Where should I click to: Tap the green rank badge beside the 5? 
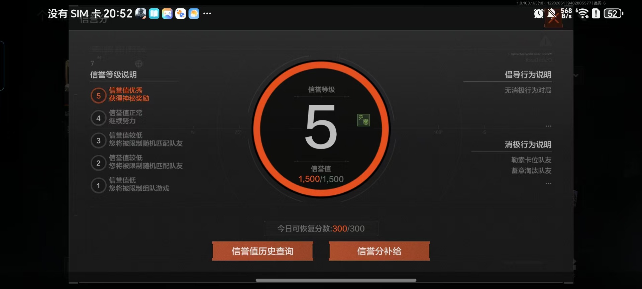(x=363, y=120)
